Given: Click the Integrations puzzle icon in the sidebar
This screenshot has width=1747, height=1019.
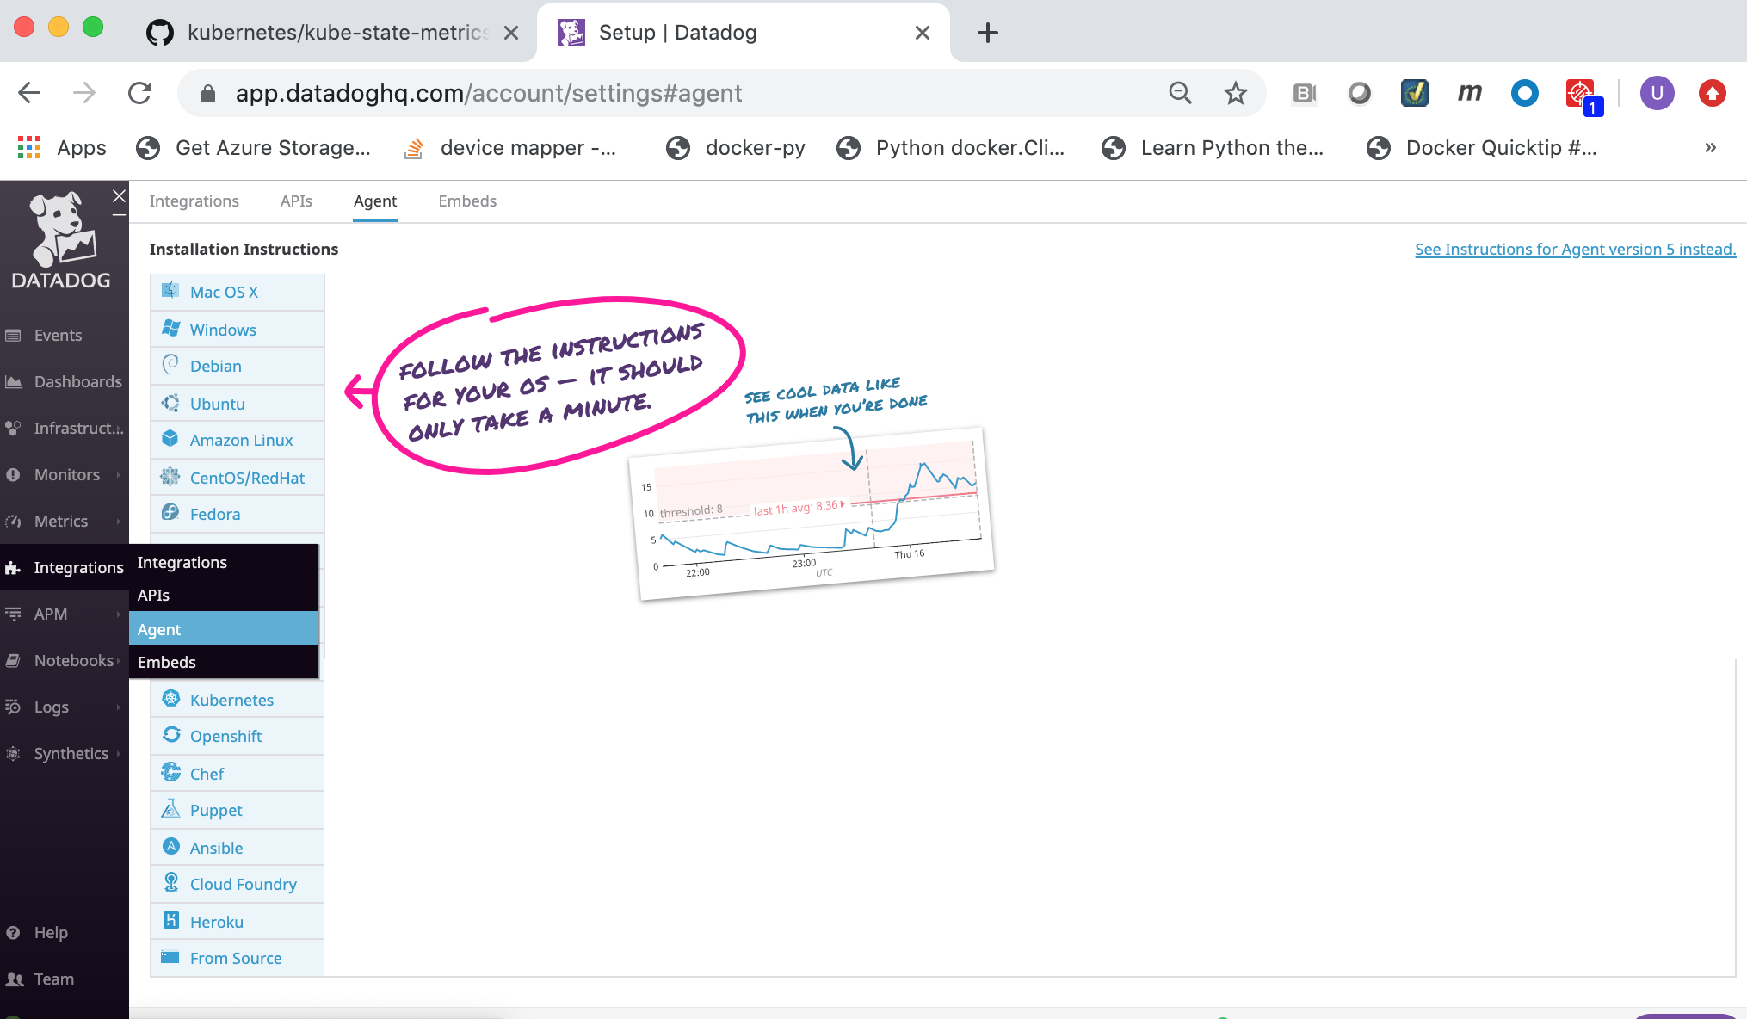Looking at the screenshot, I should point(13,568).
